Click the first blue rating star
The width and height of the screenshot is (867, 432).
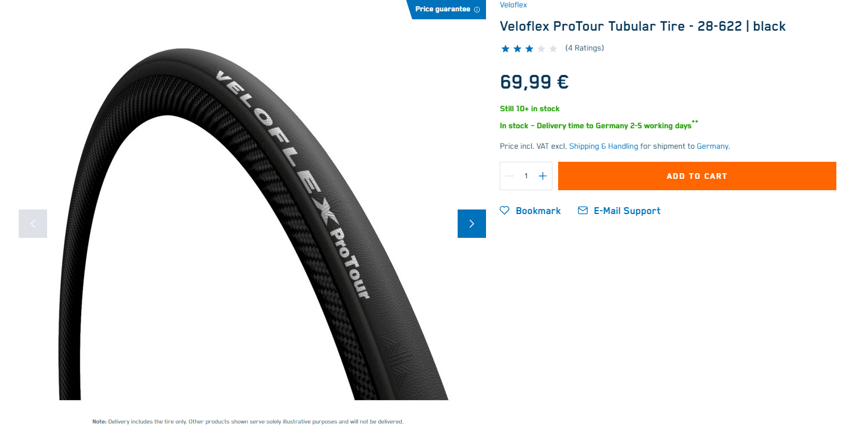505,49
